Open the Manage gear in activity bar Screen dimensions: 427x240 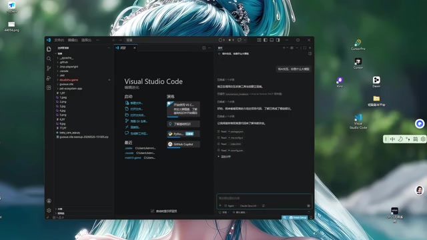coord(49,211)
